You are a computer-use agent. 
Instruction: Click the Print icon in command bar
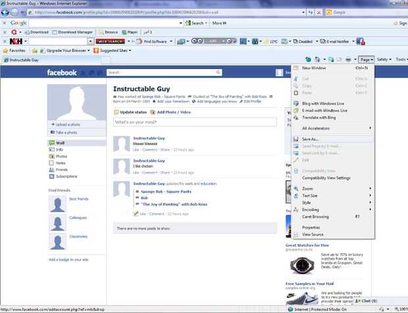tap(348, 60)
